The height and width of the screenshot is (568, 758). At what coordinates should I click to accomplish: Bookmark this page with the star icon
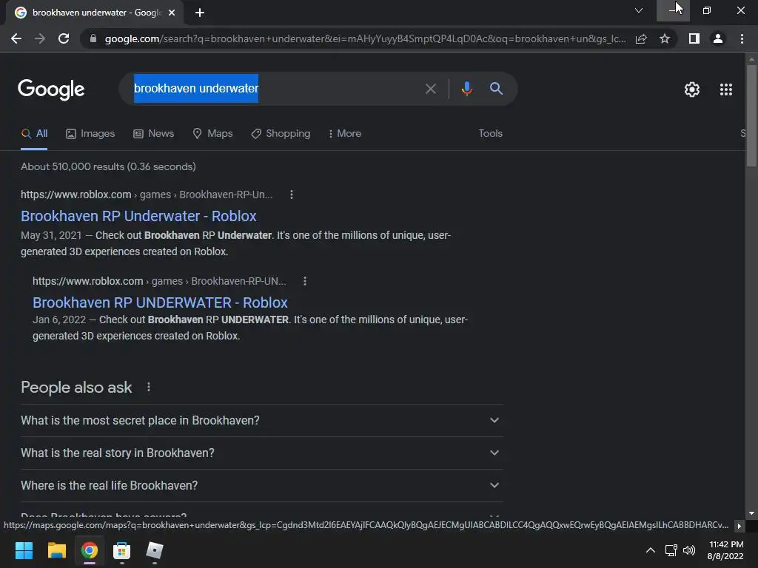tap(665, 38)
